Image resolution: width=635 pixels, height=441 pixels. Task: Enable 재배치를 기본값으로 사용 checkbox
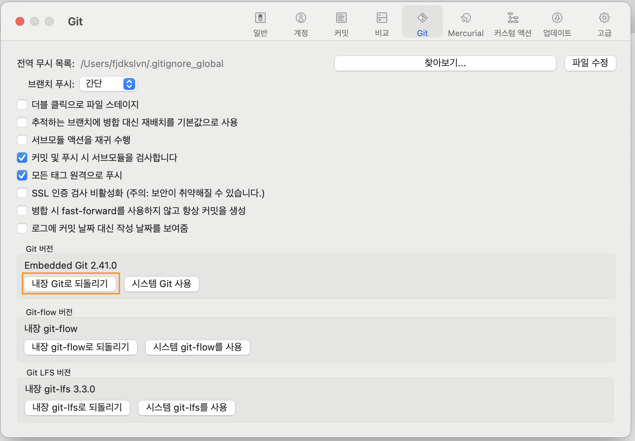point(22,122)
